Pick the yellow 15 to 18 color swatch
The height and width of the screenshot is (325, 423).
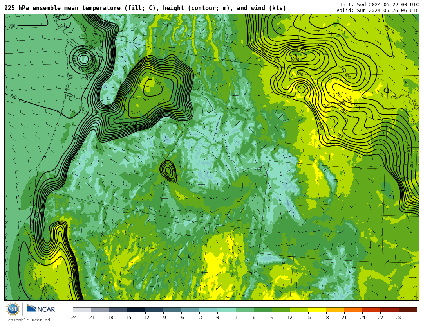pos(317,310)
